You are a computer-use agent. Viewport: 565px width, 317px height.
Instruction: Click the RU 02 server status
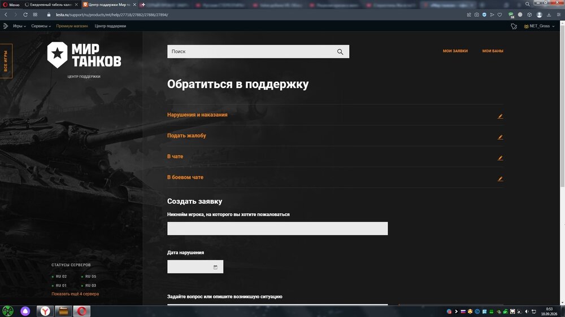59,276
